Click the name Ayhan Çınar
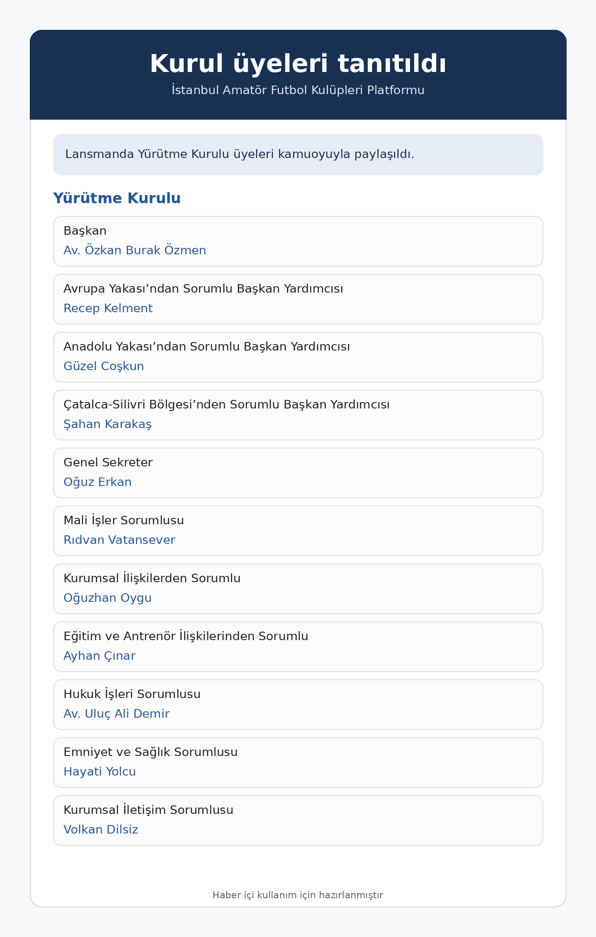 tap(99, 656)
